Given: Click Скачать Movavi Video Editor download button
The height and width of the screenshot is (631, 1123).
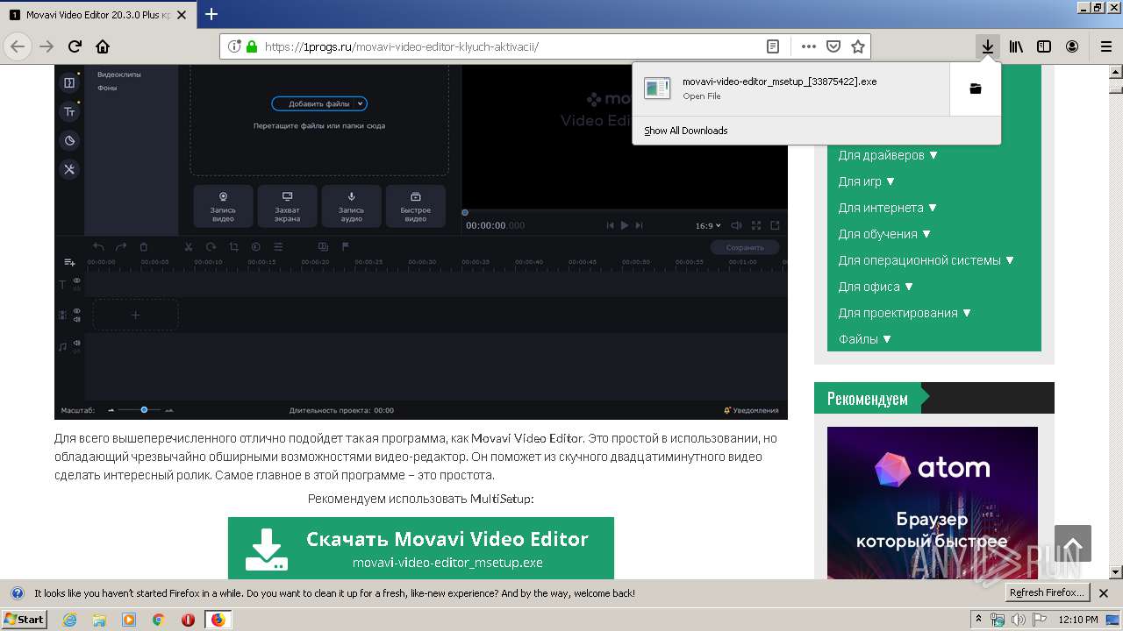Looking at the screenshot, I should tap(421, 549).
